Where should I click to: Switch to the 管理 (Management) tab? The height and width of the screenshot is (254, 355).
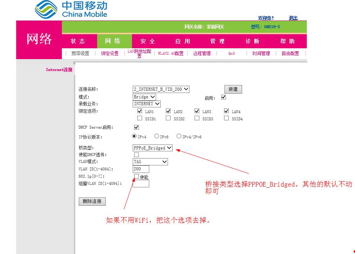(x=217, y=41)
